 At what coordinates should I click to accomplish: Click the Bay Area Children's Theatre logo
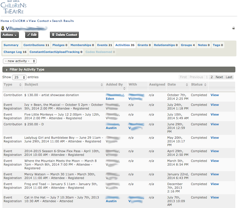(x=13, y=7)
